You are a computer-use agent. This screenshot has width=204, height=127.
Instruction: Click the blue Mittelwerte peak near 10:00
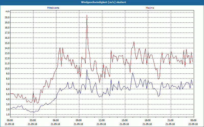coord(87,70)
